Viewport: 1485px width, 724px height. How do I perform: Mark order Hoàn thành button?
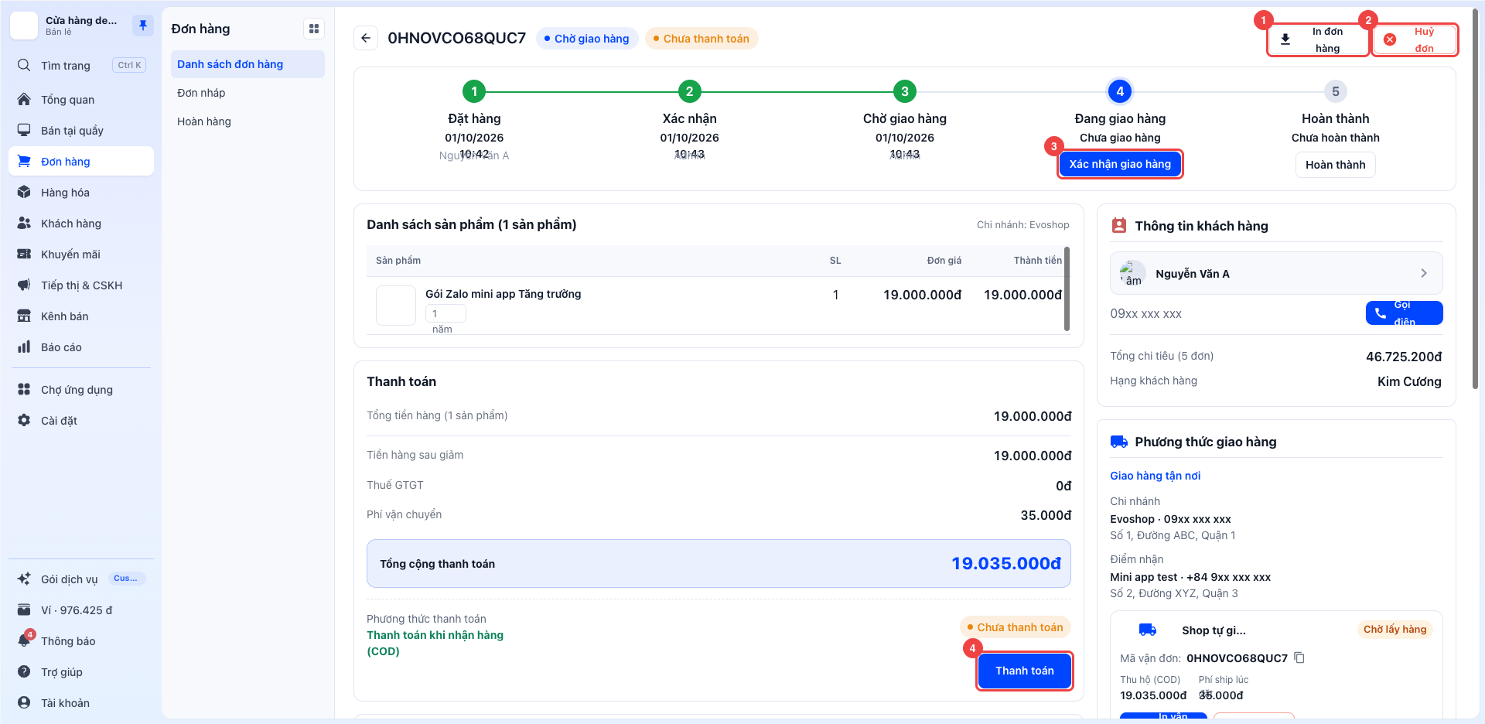1335,165
